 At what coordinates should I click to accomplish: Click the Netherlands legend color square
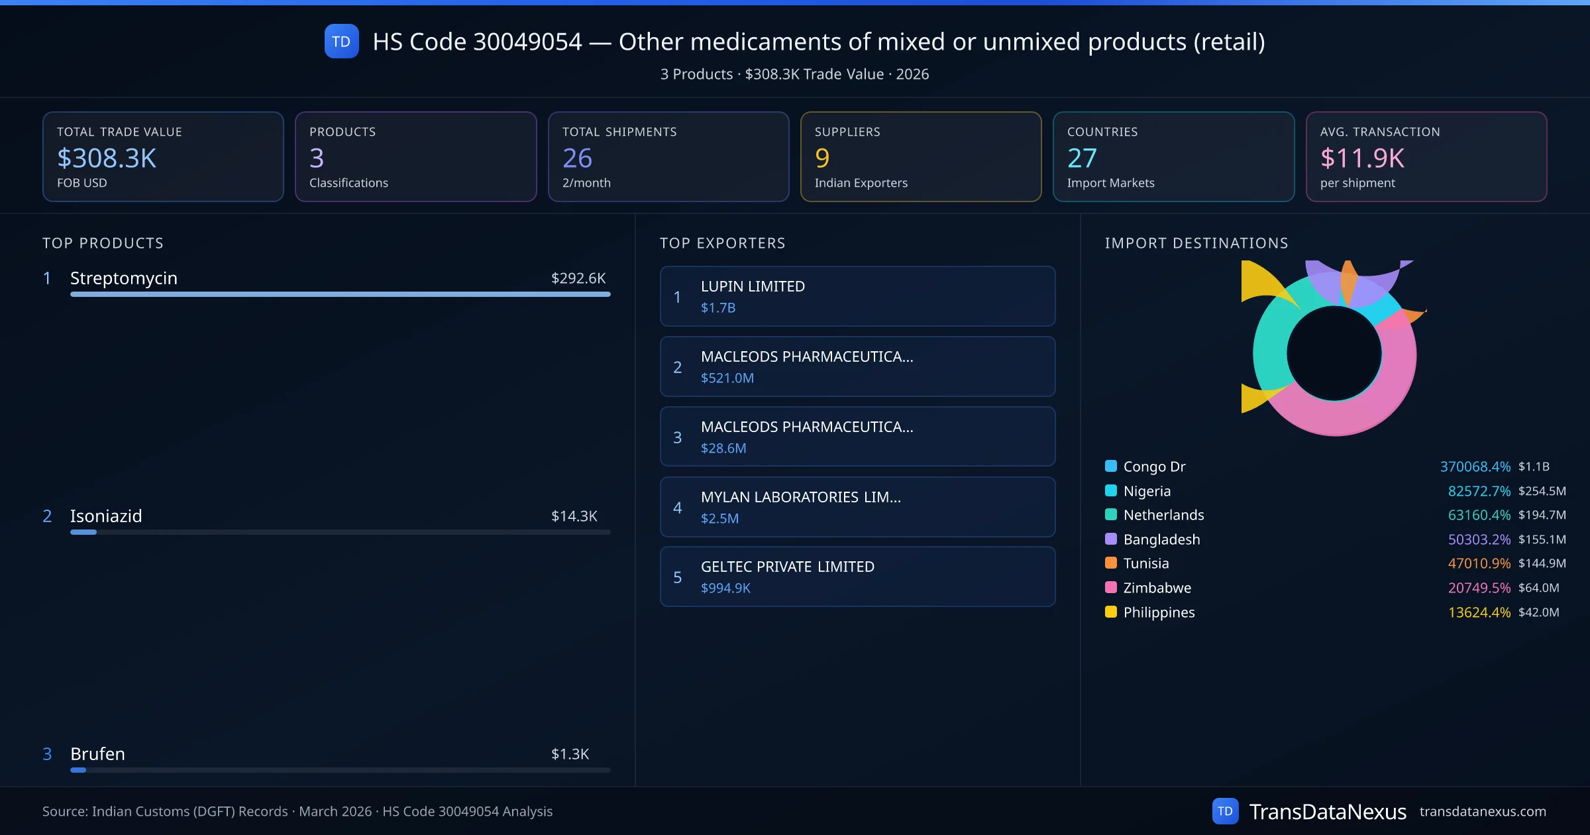(1111, 514)
